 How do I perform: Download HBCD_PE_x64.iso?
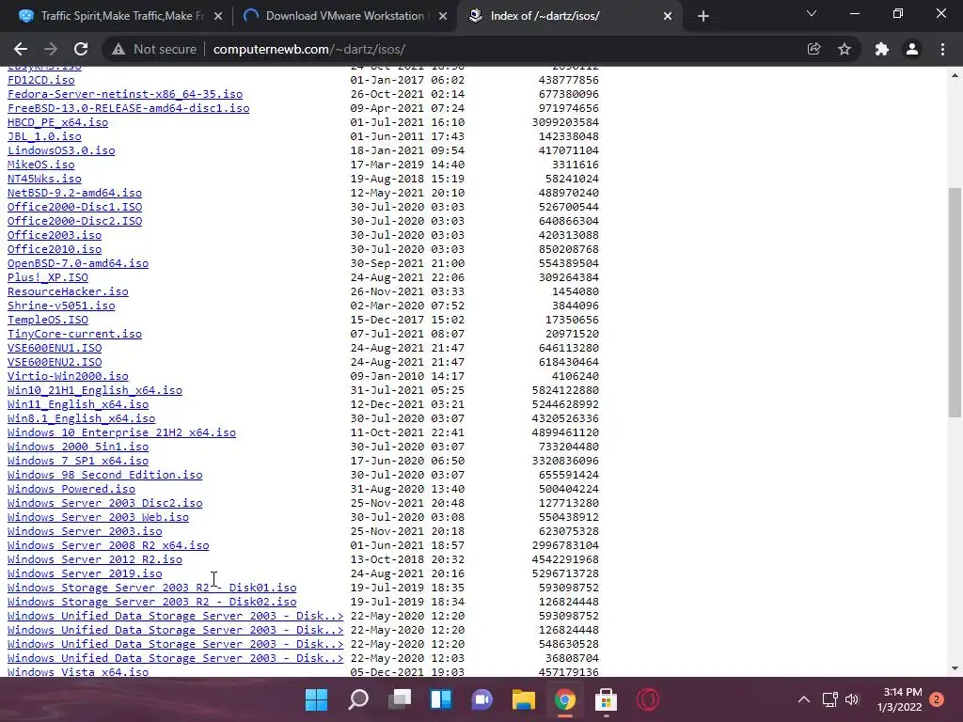(57, 122)
